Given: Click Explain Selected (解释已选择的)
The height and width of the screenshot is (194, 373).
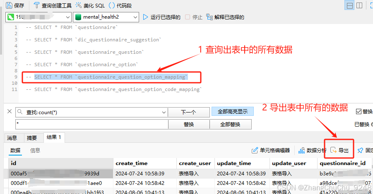Looking at the screenshot, I should coord(225,17).
